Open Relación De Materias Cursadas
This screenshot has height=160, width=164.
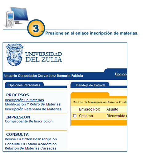[31, 148]
